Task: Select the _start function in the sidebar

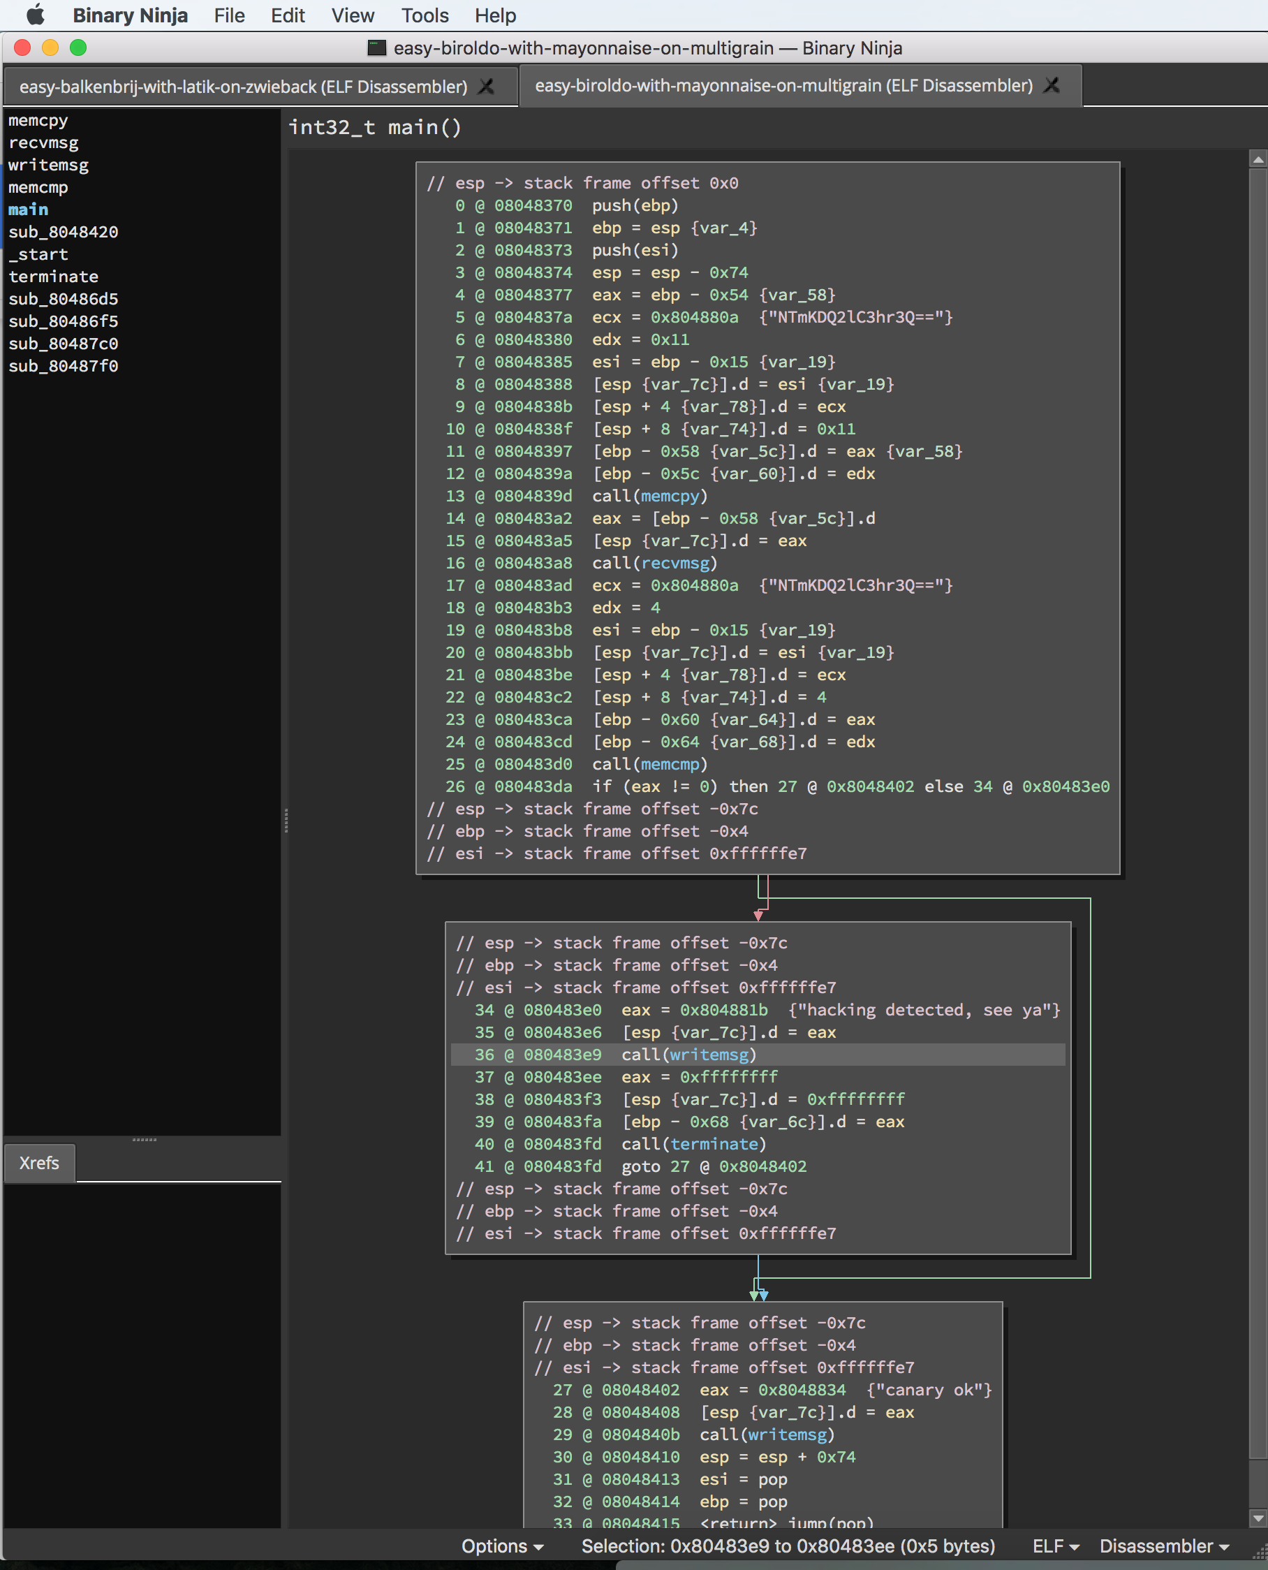Action: 38,254
